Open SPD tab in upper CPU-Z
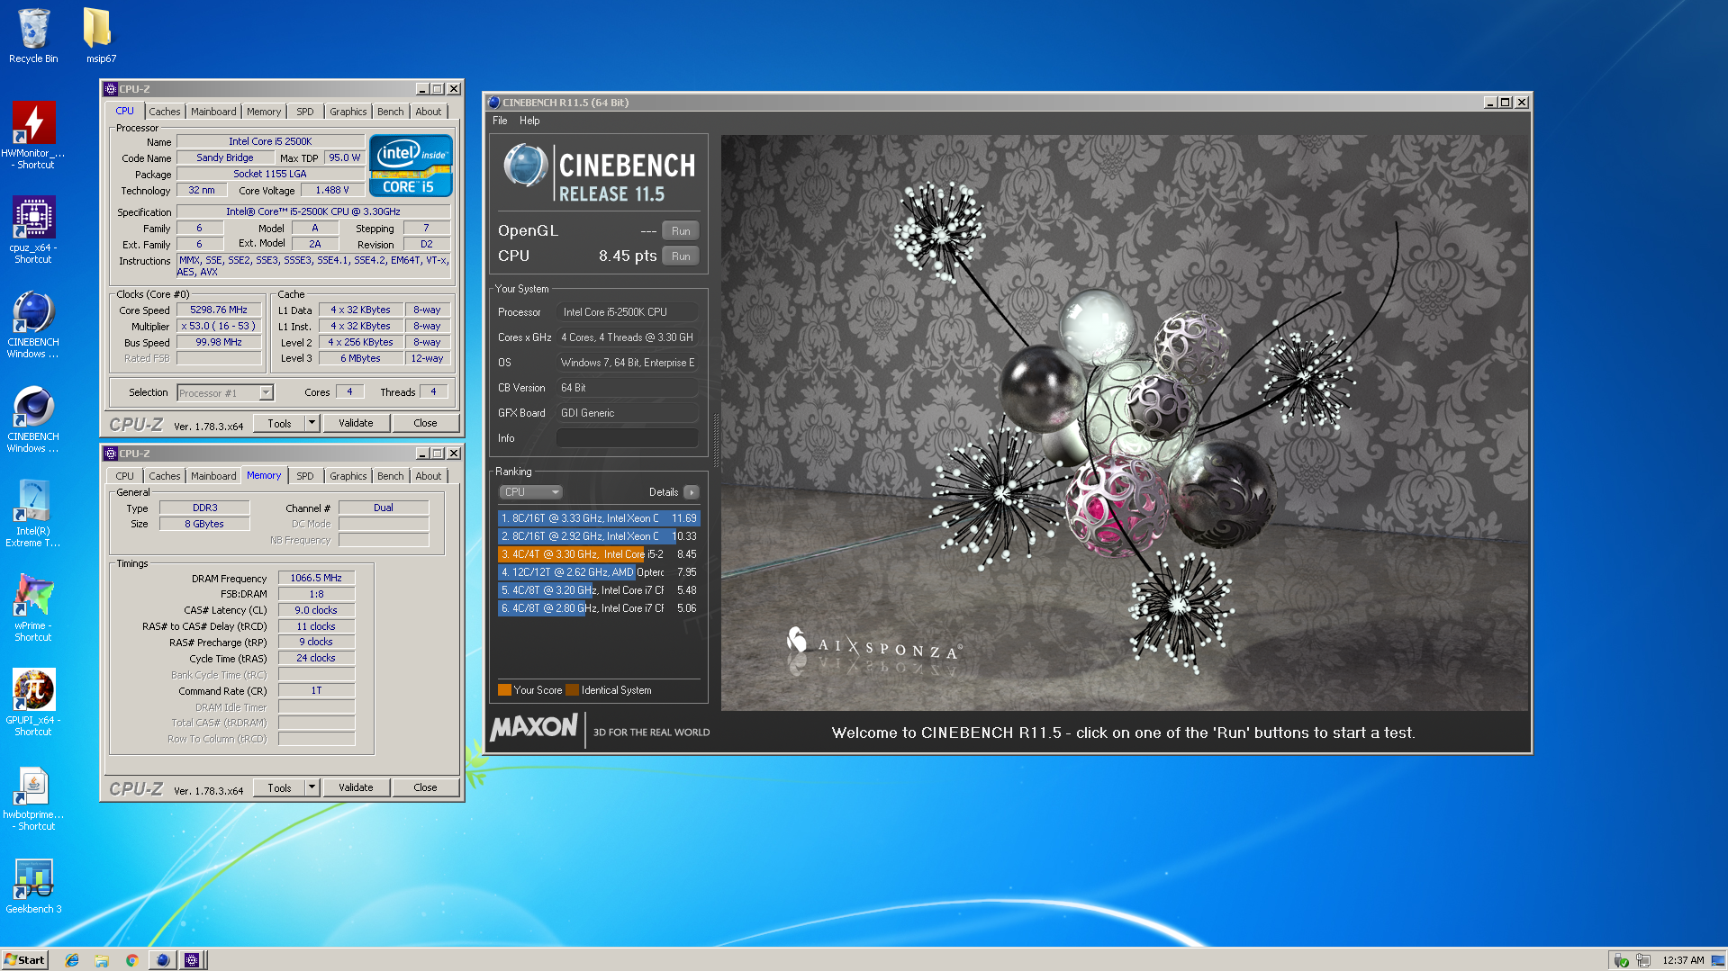Screen dimensions: 1728x971 point(305,112)
